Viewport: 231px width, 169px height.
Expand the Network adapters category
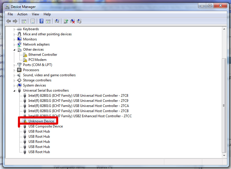click(15, 44)
